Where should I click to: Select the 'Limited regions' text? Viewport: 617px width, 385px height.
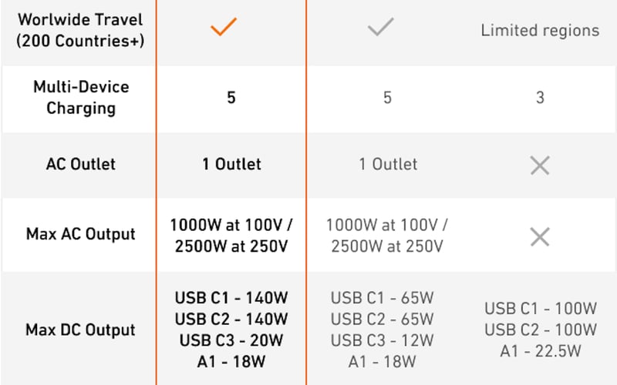tap(540, 31)
